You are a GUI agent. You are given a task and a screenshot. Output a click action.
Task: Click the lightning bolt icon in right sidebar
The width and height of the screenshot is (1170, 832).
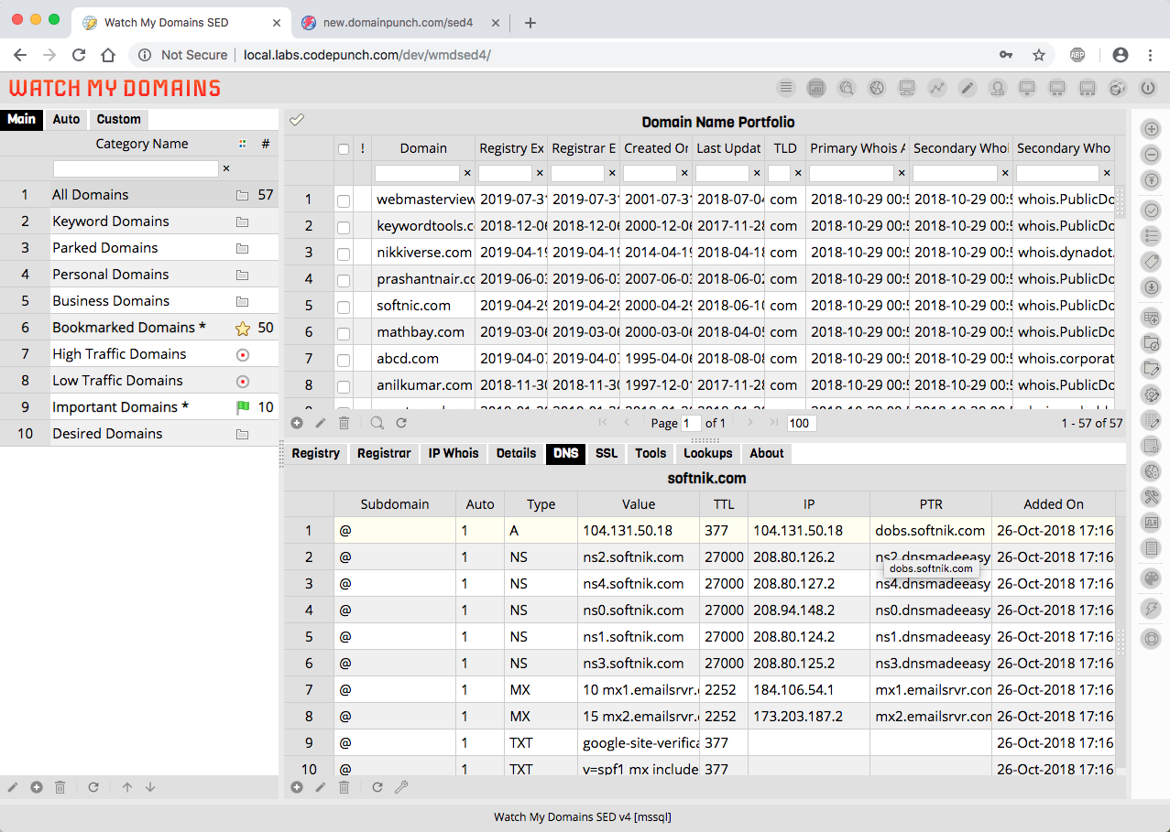[x=1152, y=609]
